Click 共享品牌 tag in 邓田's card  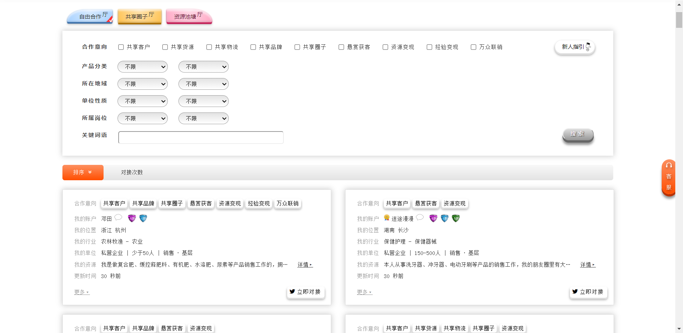click(143, 204)
